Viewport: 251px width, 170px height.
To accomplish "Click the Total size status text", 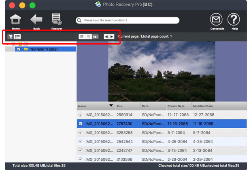I will coord(39,166).
